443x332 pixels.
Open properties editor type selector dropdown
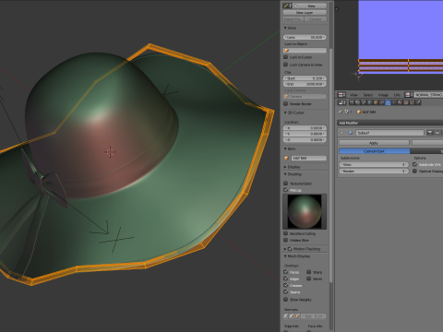(341, 102)
